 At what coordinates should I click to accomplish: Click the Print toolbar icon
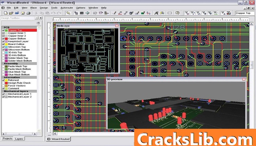[28, 13]
